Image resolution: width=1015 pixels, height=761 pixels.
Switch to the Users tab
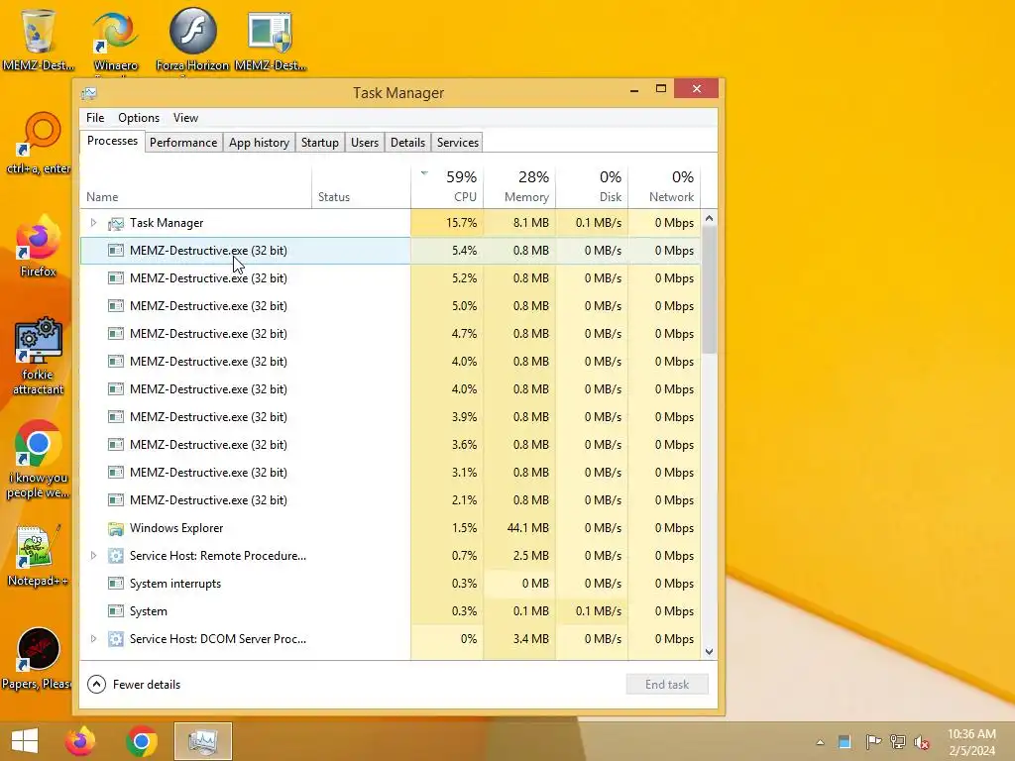pyautogui.click(x=365, y=143)
